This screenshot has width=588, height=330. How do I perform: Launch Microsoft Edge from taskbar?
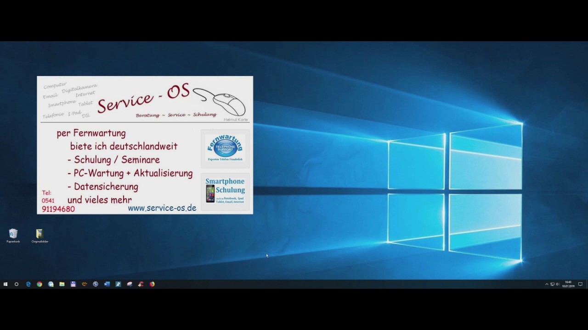pyautogui.click(x=28, y=284)
